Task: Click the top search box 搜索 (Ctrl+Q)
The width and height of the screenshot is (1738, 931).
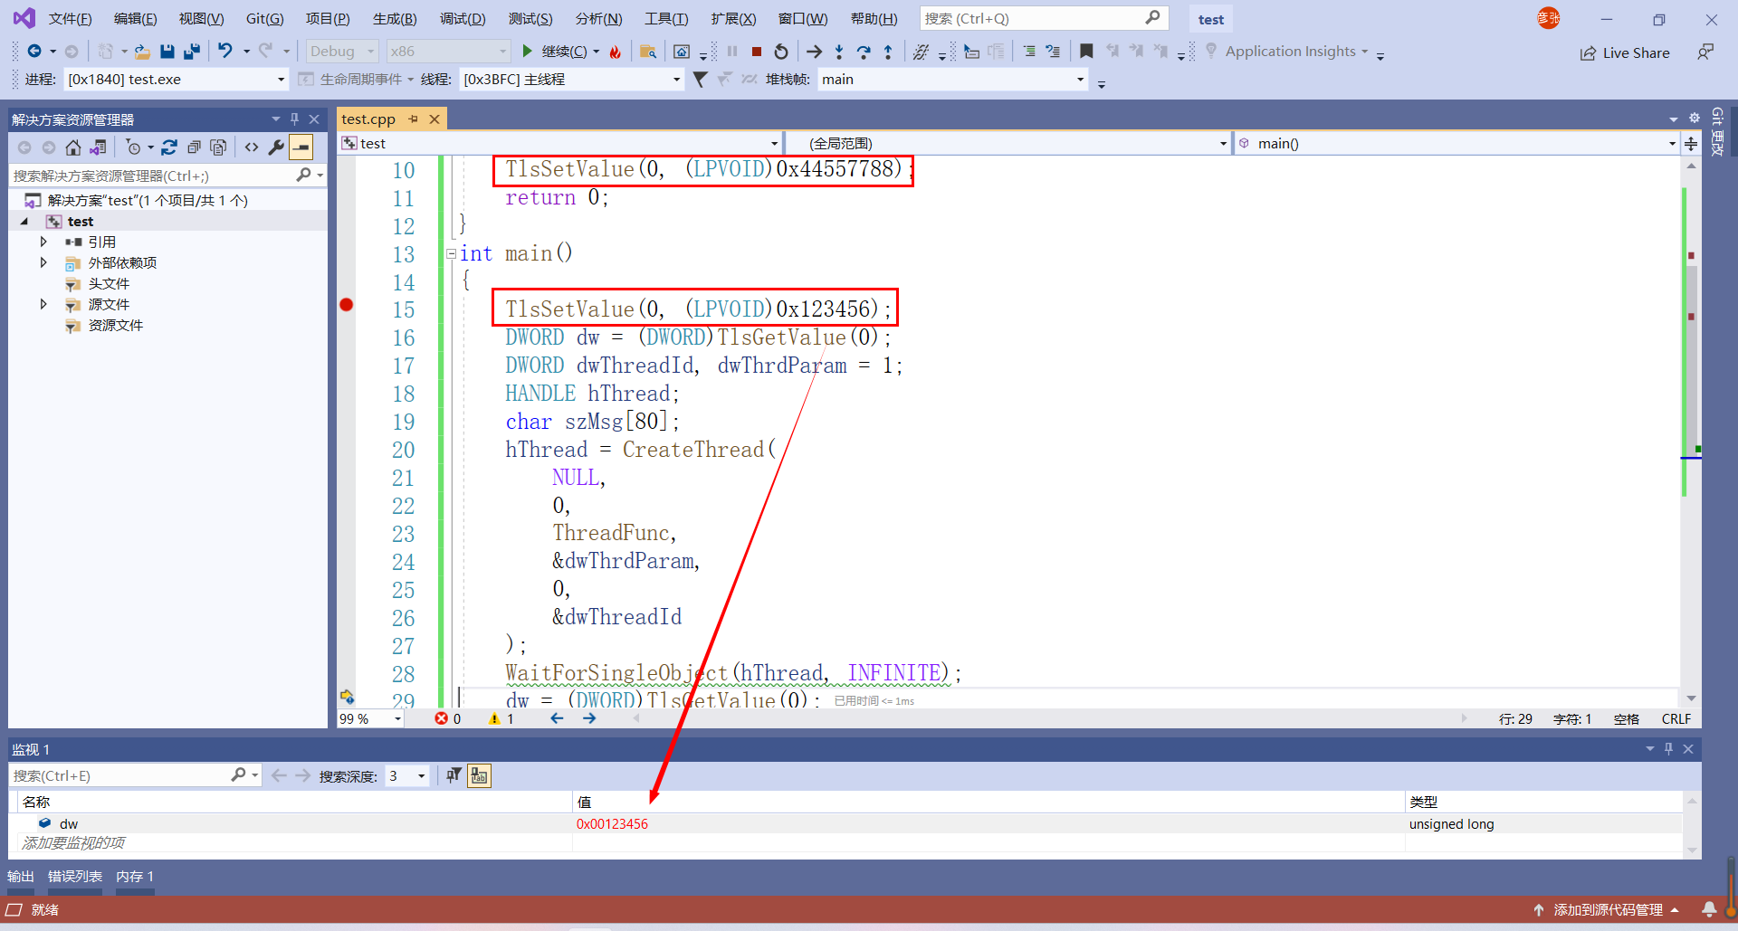Action: click(1043, 18)
